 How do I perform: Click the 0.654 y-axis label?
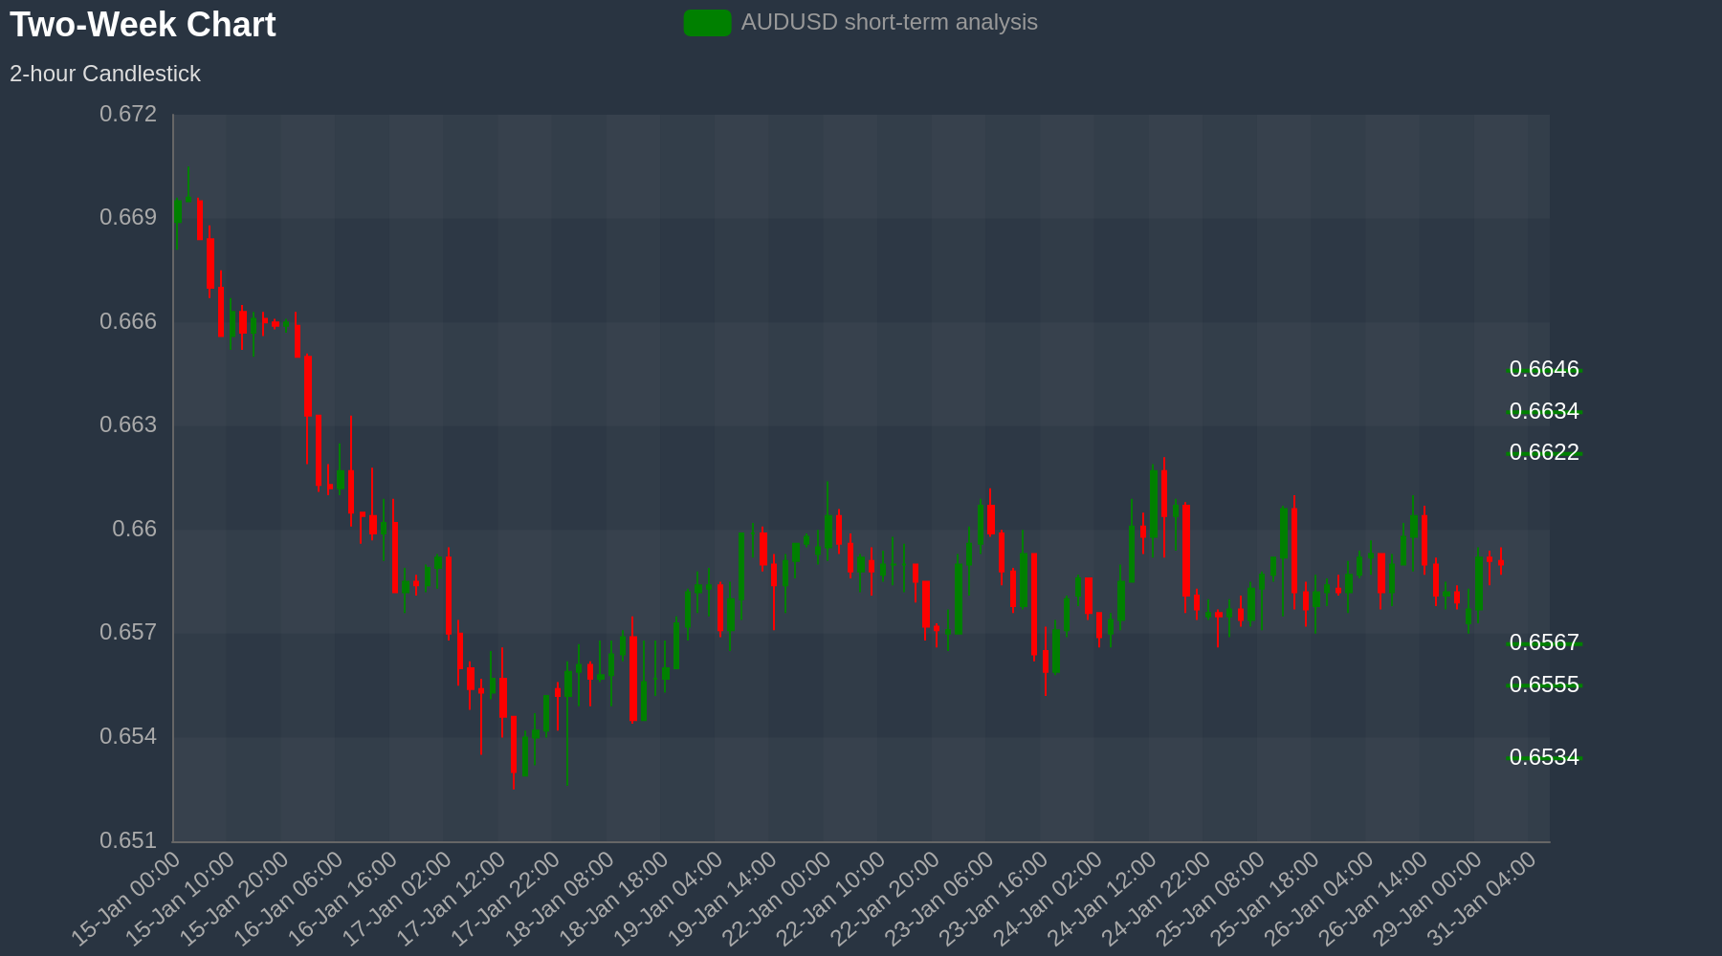128,736
